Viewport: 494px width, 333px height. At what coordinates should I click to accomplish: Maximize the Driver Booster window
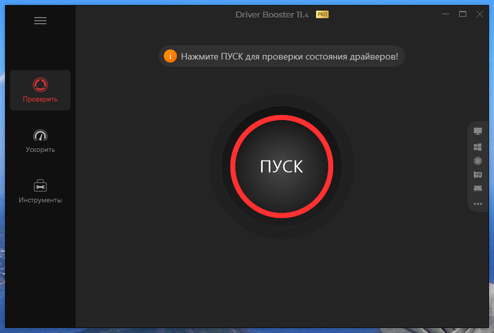[463, 14]
